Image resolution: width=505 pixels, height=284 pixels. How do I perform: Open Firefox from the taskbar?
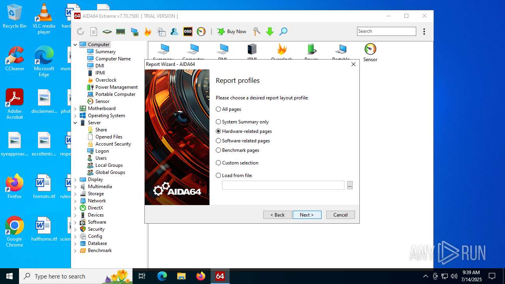point(201,276)
